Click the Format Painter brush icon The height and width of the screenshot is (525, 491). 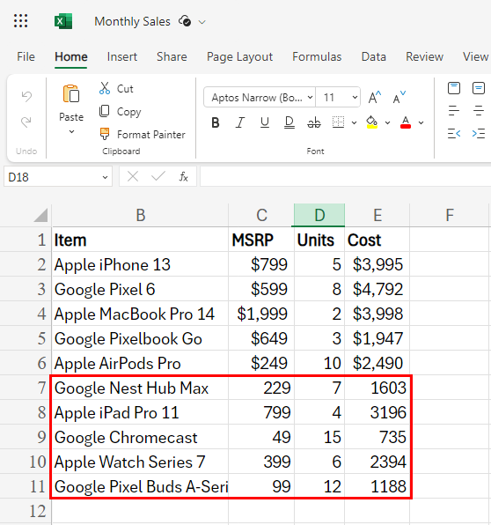pos(105,134)
